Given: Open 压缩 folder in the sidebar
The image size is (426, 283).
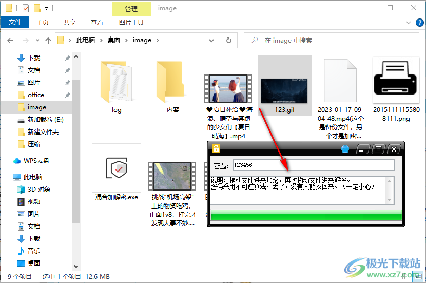Looking at the screenshot, I should click(x=34, y=144).
